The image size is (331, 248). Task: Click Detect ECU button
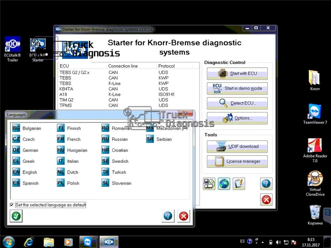click(237, 103)
